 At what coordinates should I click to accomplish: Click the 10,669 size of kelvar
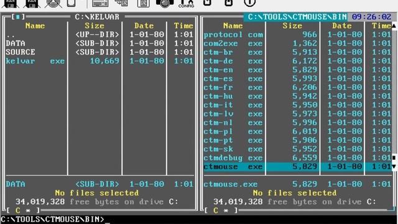click(104, 61)
